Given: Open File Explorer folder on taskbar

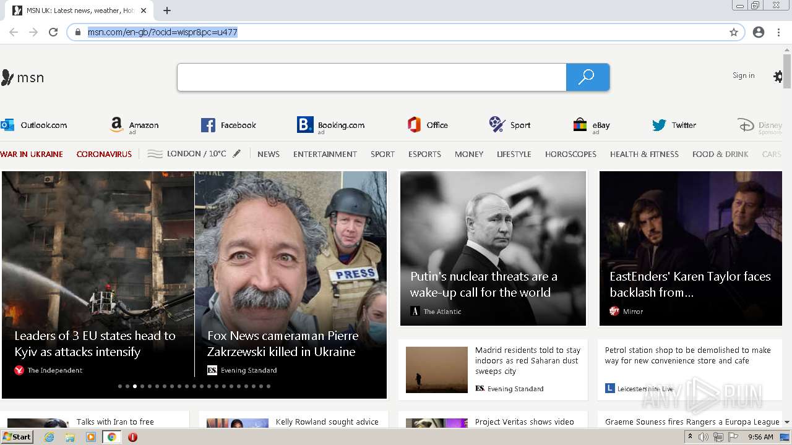Looking at the screenshot, I should [70, 437].
